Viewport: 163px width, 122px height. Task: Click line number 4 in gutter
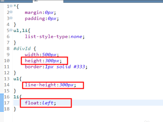pyautogui.click(x=8, y=25)
